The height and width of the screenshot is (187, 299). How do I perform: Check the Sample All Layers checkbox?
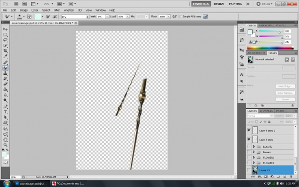pyautogui.click(x=181, y=16)
